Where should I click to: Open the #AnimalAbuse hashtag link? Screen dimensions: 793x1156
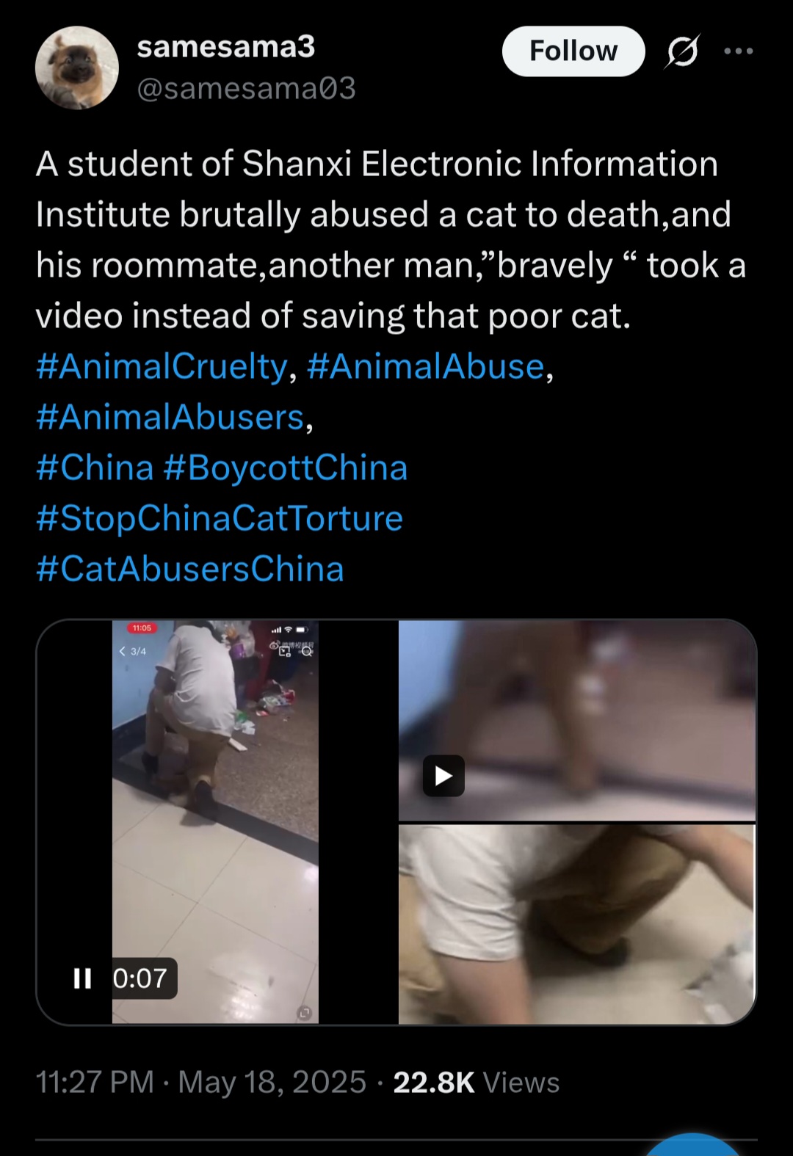point(425,366)
